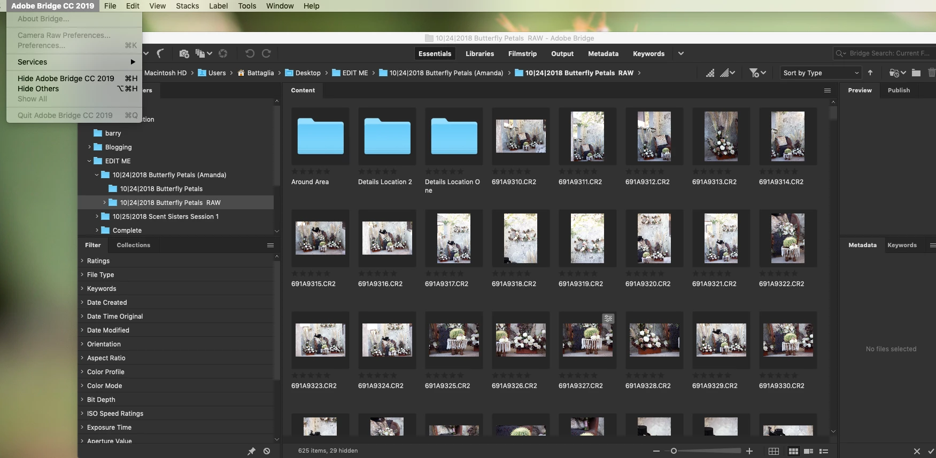Click the clear filter circle icon

(267, 451)
